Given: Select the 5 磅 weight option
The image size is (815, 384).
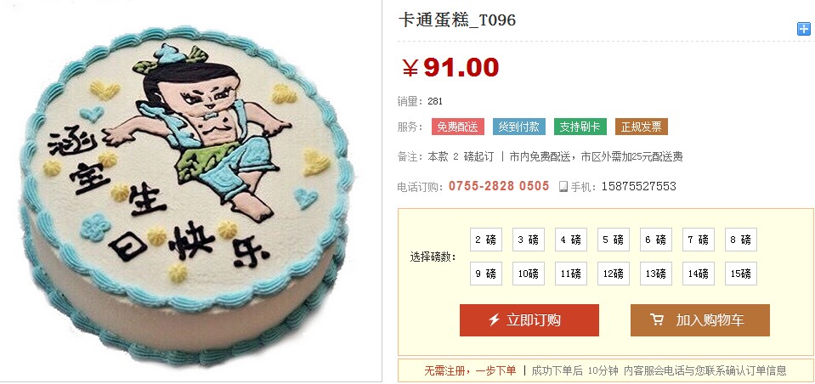Looking at the screenshot, I should click(614, 240).
